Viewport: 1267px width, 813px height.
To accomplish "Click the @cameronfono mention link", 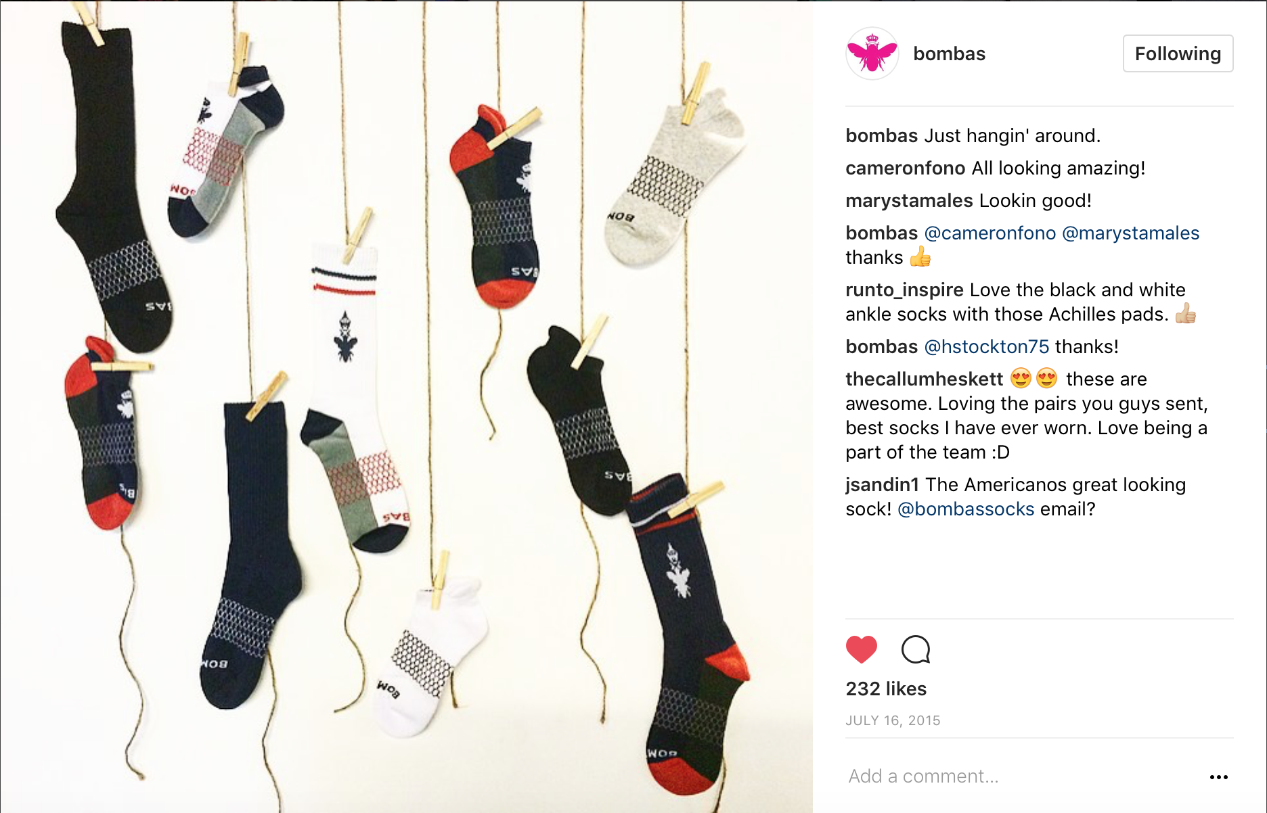I will tap(990, 233).
